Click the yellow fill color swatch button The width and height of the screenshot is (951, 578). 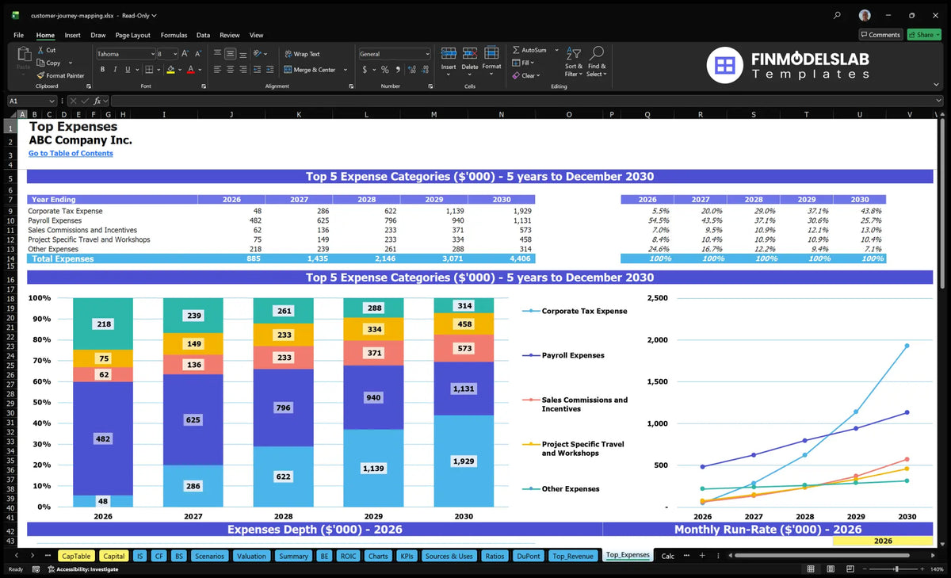point(170,70)
